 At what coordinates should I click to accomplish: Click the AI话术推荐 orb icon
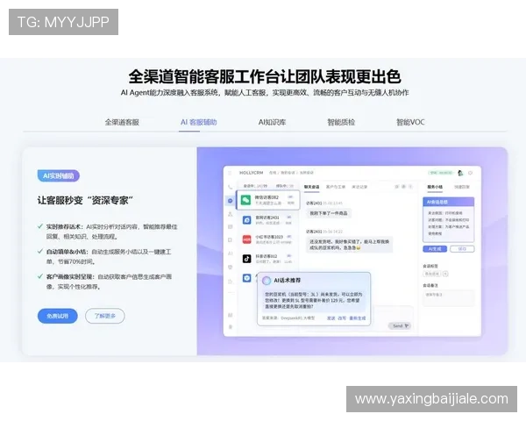click(x=267, y=281)
